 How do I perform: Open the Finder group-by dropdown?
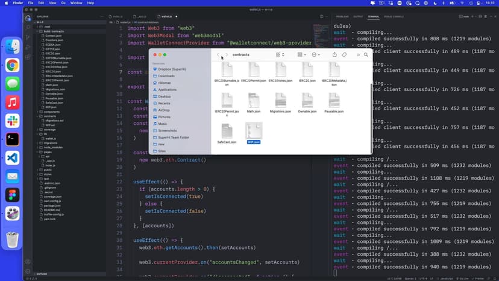[x=301, y=55]
